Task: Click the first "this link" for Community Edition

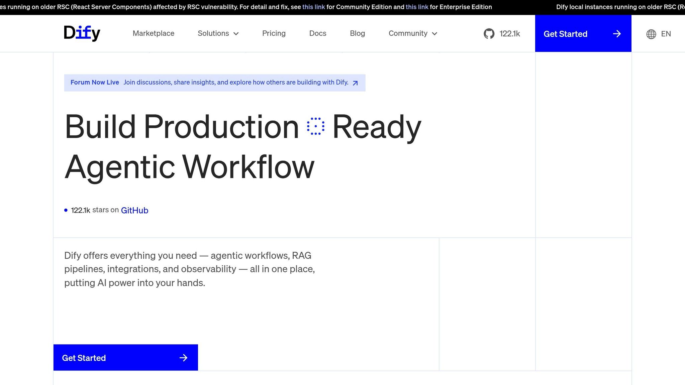Action: pos(313,7)
